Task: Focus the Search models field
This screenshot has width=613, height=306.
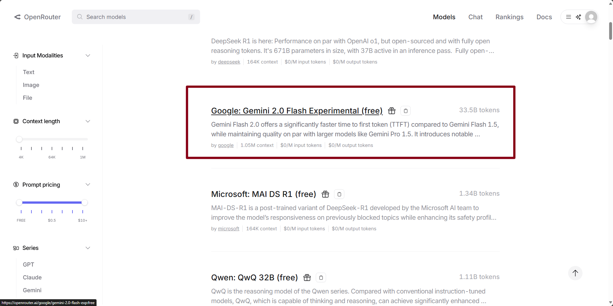Action: click(x=136, y=17)
